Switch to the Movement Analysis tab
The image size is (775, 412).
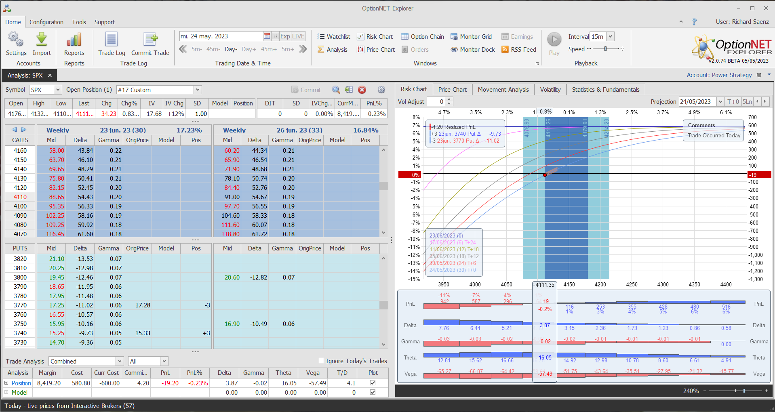(x=503, y=90)
